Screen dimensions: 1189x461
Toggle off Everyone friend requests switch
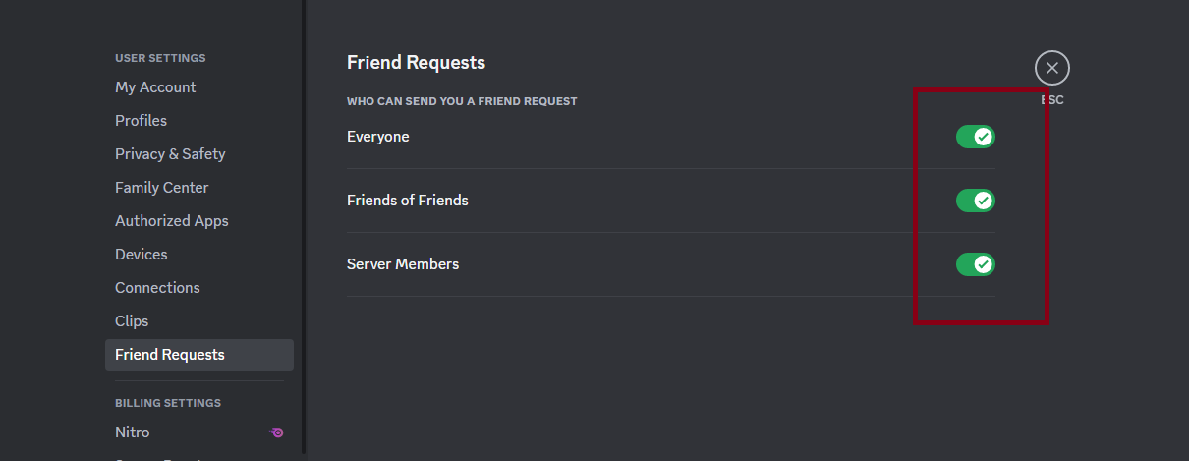tap(975, 137)
